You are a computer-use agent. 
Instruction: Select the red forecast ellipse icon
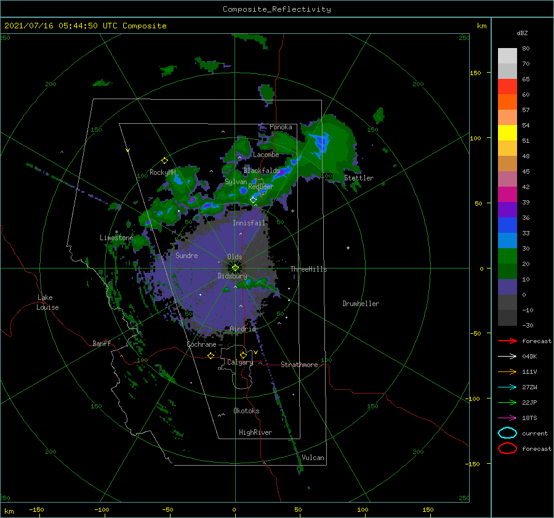click(x=507, y=448)
